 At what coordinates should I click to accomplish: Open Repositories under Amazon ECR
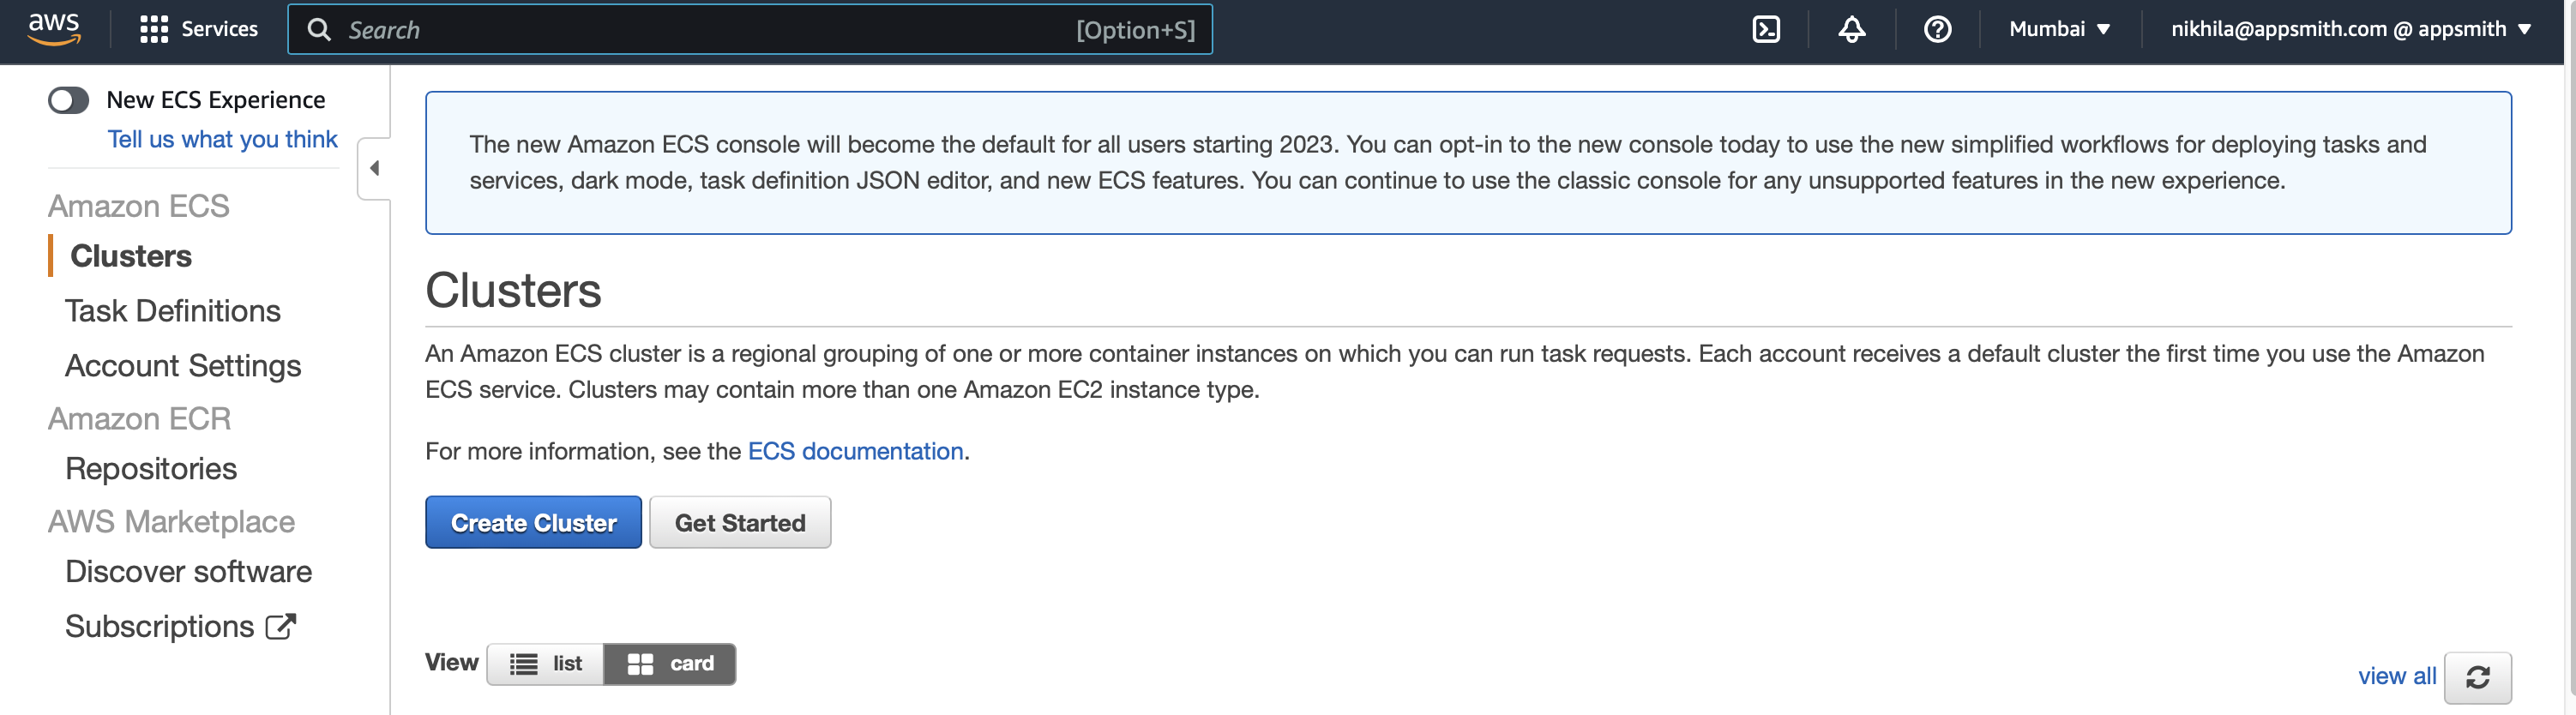(151, 469)
